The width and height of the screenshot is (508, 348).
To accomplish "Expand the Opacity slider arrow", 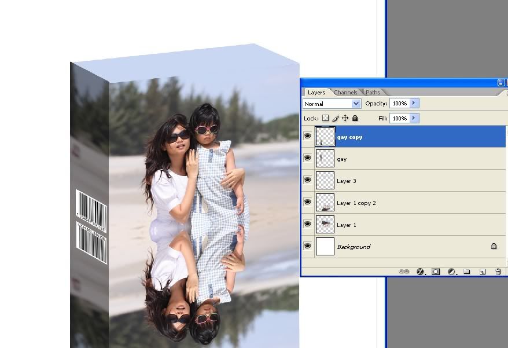I will click(414, 103).
